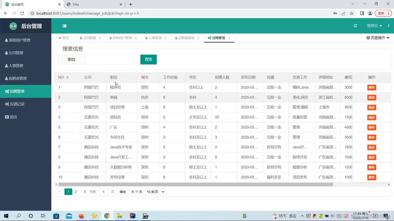
Task: Go to page 2 of the table
Action: [x=76, y=192]
